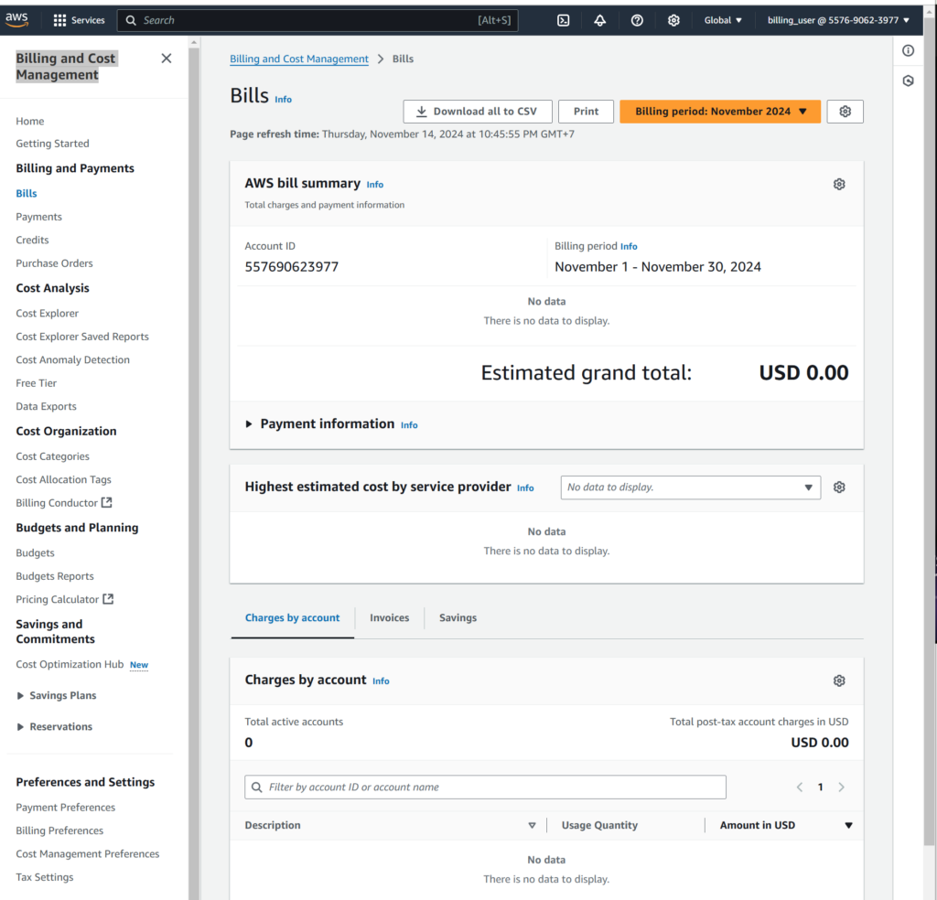Open Cost Explorer in the sidebar
Image resolution: width=937 pixels, height=900 pixels.
coord(48,314)
